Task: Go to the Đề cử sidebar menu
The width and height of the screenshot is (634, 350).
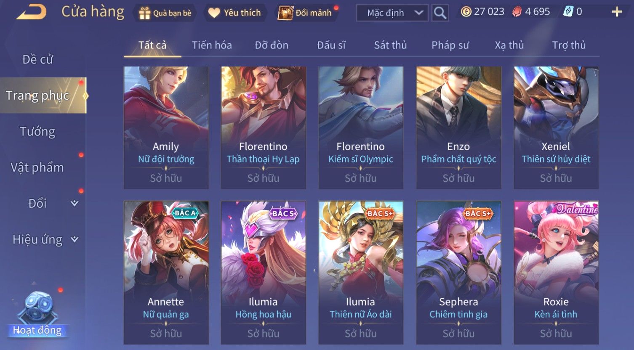Action: pyautogui.click(x=37, y=60)
